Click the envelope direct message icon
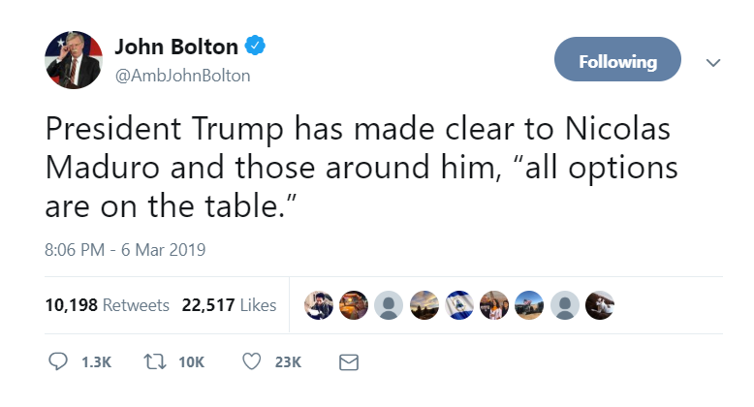The image size is (754, 407). 348,361
